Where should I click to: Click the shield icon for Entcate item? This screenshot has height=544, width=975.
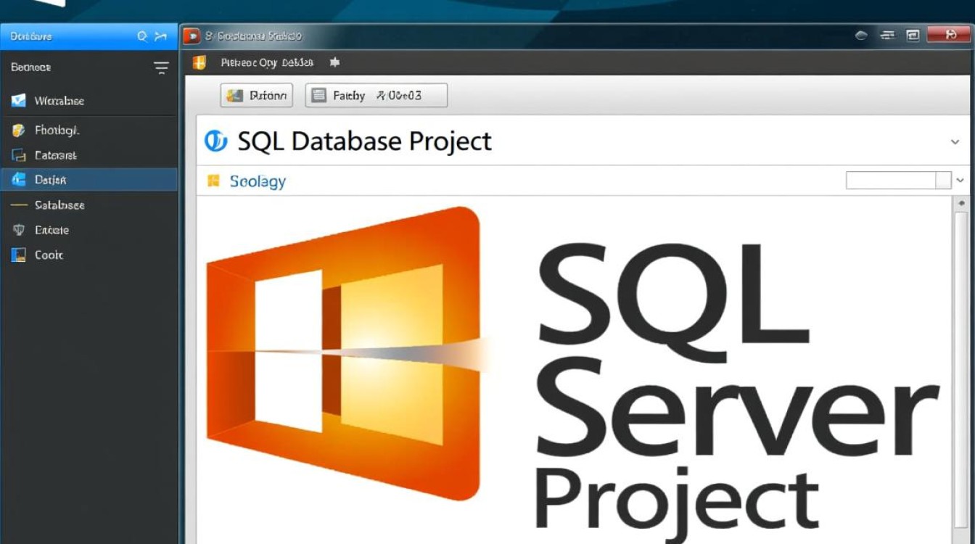point(19,230)
